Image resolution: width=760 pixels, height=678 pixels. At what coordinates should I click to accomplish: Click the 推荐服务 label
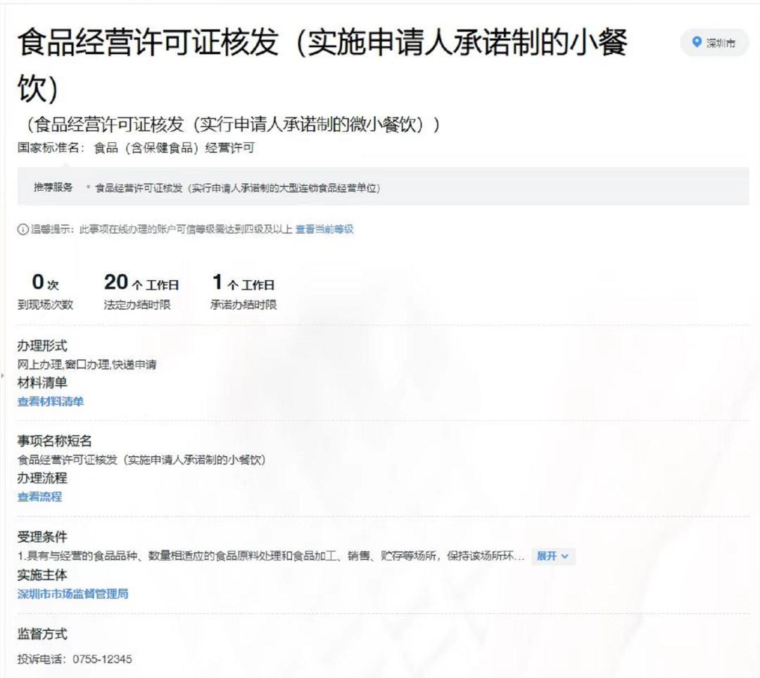(53, 187)
